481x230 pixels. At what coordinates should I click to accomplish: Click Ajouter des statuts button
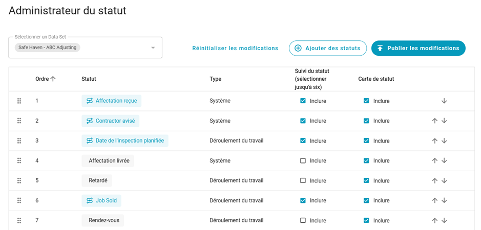click(328, 48)
